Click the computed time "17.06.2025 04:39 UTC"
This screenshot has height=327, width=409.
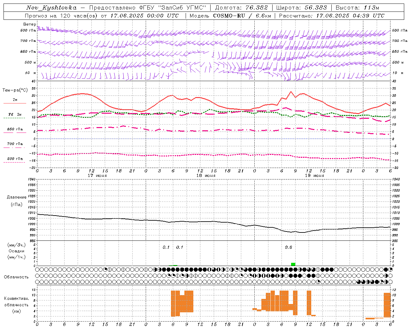pos(350,16)
